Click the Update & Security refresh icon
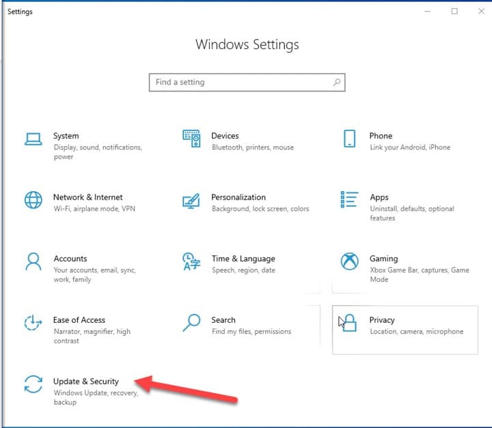Image resolution: width=492 pixels, height=428 pixels. point(33,384)
